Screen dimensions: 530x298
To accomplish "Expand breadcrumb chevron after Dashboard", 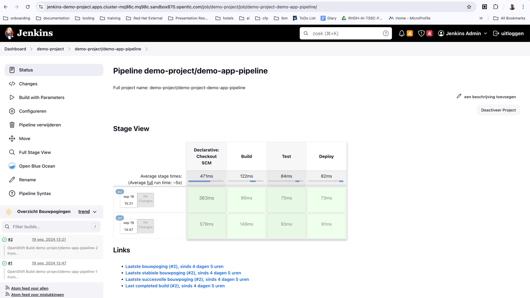I will click(x=31, y=49).
